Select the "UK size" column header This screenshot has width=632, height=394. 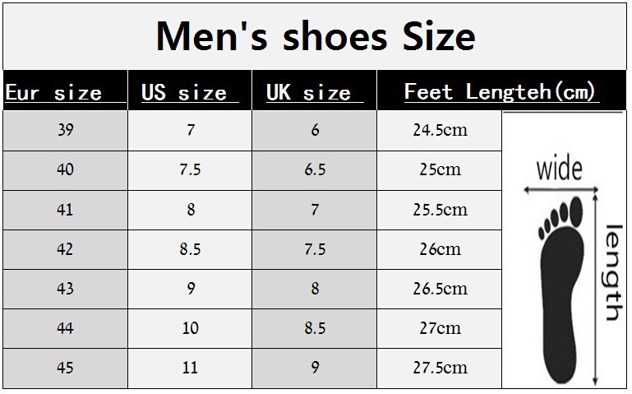point(308,92)
